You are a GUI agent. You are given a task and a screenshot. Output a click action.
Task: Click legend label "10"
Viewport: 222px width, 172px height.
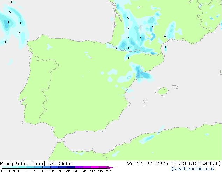pos(44,171)
